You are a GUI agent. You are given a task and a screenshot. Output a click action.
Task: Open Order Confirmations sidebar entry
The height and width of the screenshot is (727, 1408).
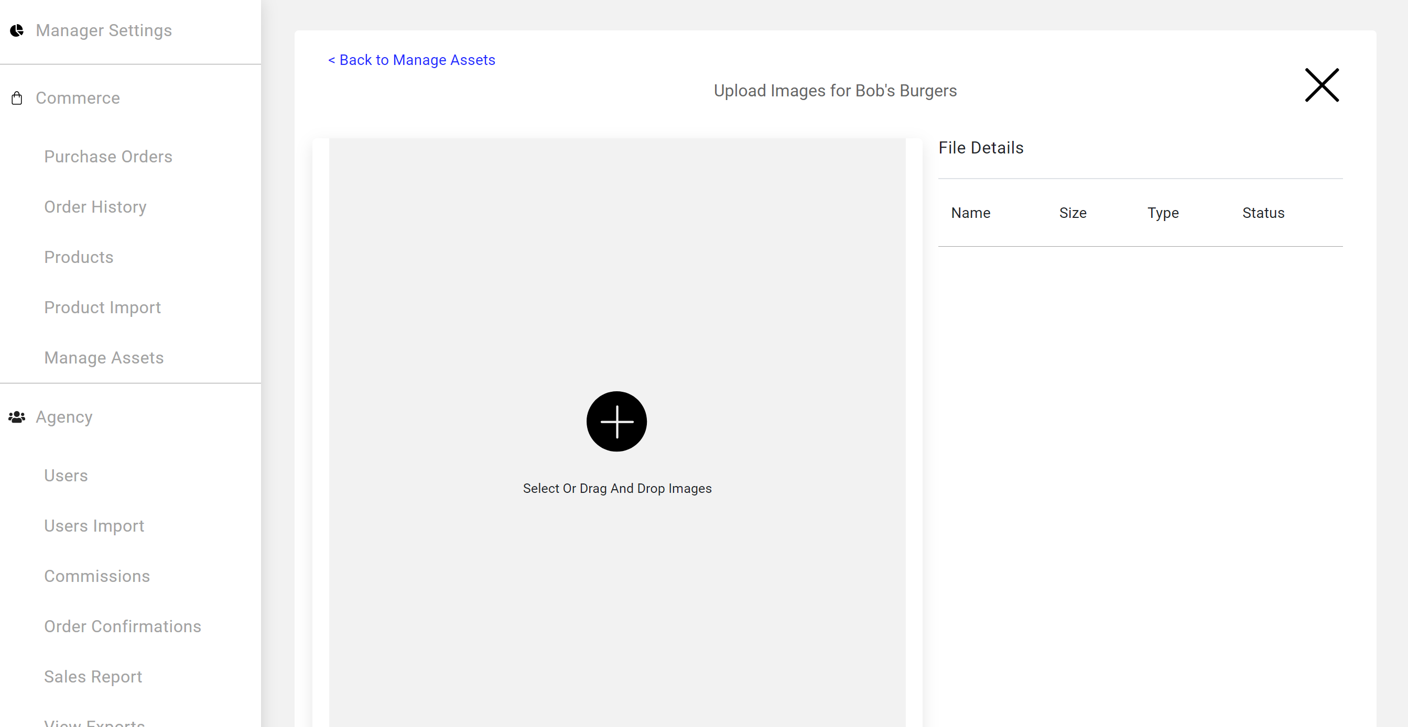[123, 626]
